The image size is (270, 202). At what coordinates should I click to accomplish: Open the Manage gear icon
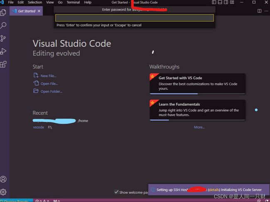(3, 192)
